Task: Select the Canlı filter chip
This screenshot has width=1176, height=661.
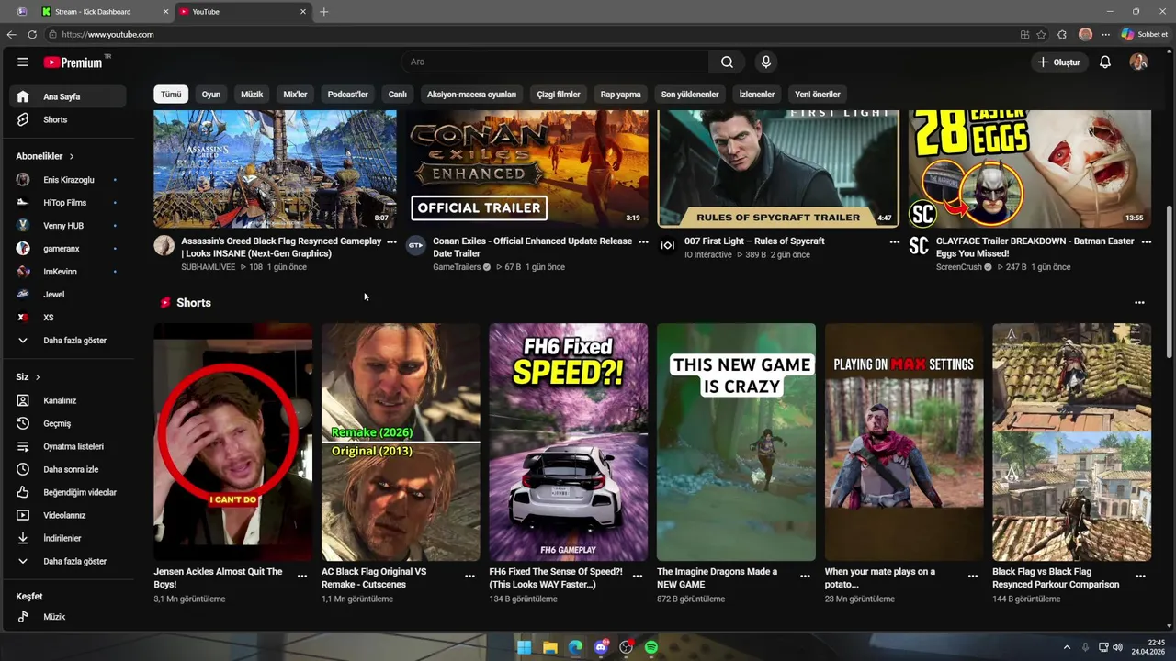Action: click(x=397, y=95)
